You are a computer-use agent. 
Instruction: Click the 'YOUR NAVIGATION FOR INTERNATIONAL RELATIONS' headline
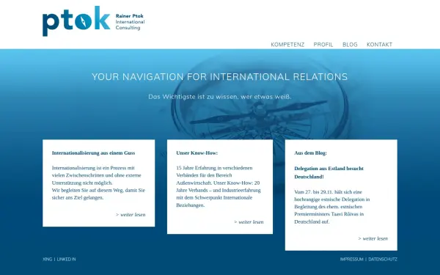220,76
